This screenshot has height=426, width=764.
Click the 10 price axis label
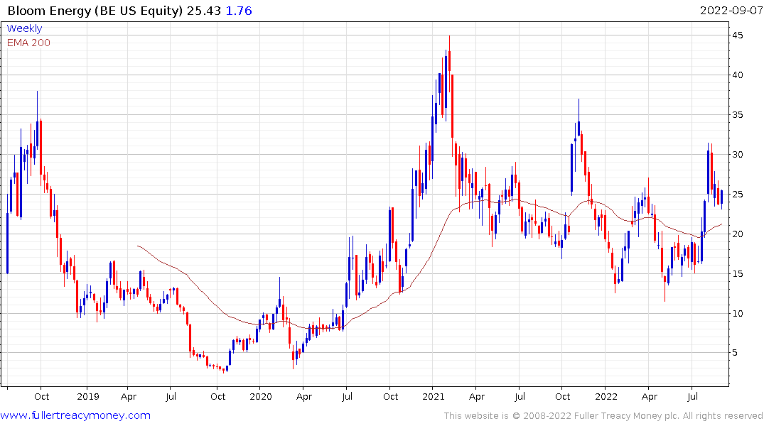(x=737, y=313)
